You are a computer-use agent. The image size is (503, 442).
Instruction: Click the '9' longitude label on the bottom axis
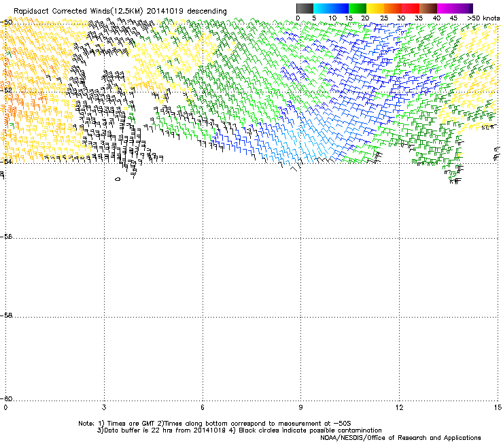click(300, 407)
